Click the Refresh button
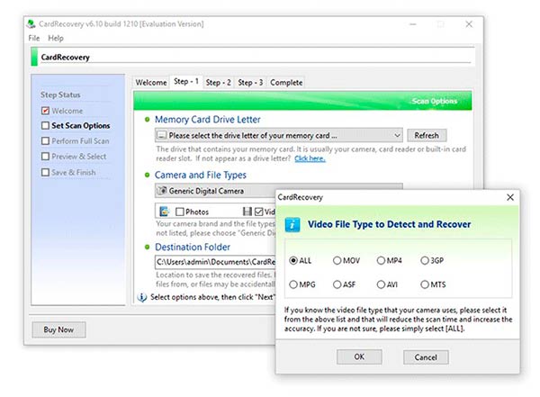 427,135
